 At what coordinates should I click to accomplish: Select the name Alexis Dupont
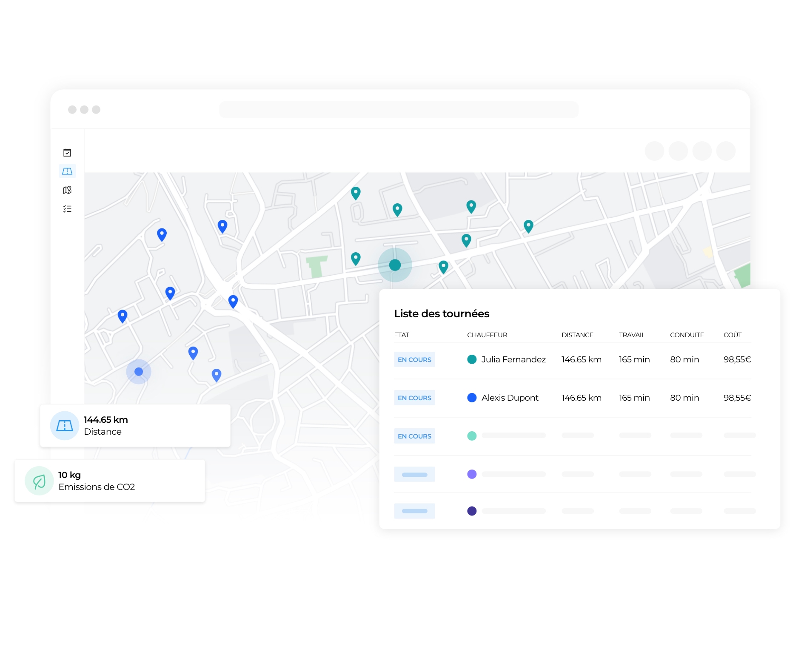tap(510, 398)
